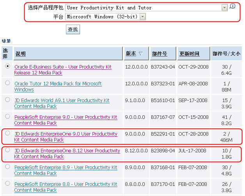245x196 pixels.
Task: Select the Oracle Tutor 12 radio button
Action: tap(7, 83)
